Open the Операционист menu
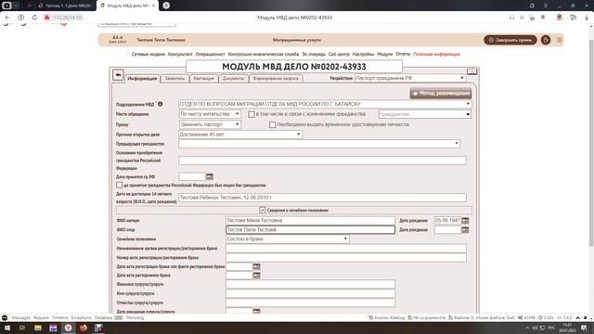This screenshot has height=334, width=594. point(211,54)
